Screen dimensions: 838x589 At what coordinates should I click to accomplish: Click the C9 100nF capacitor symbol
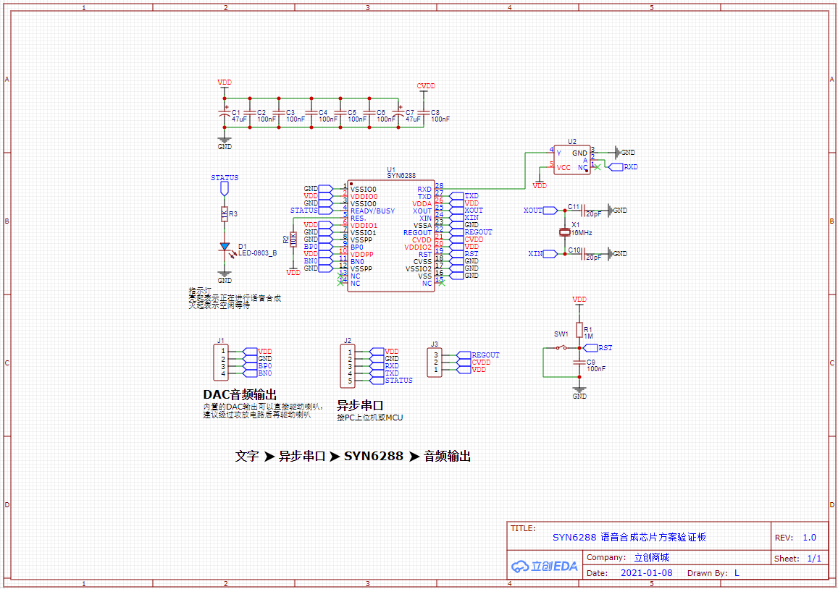coord(579,363)
